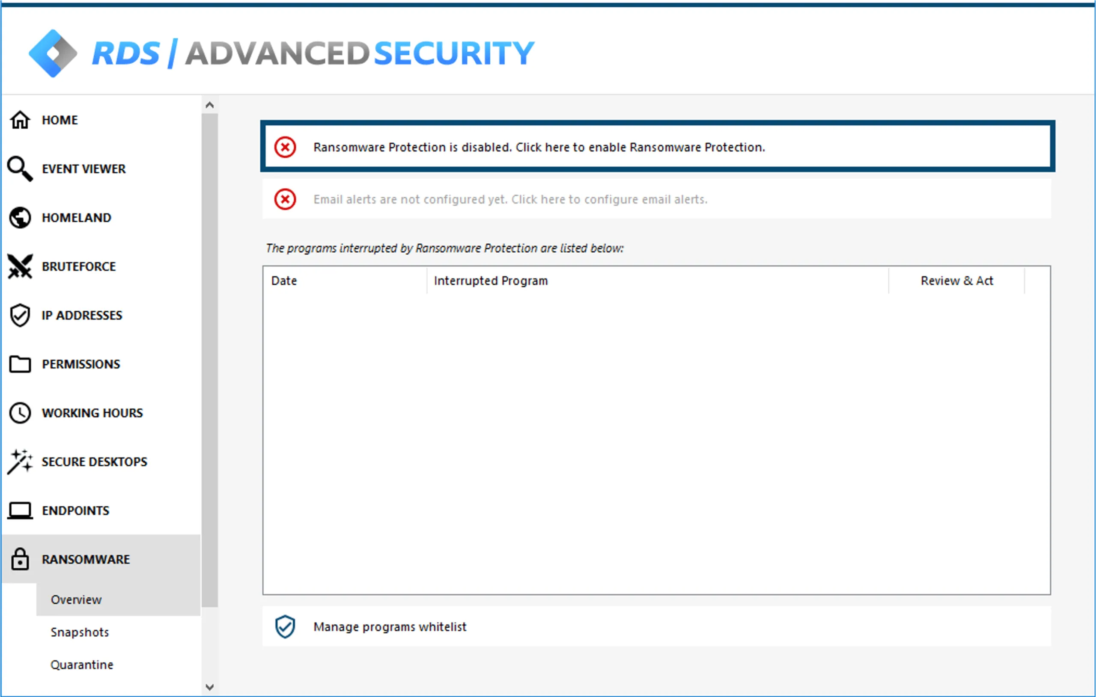Open the Quarantine submenu item
Screen dimensions: 1096x697
[x=82, y=665]
